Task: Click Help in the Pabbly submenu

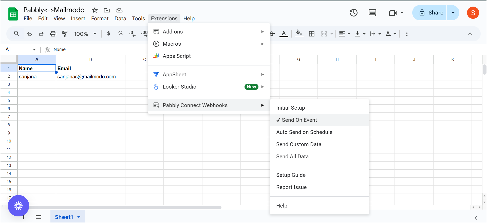Action: tap(320, 206)
